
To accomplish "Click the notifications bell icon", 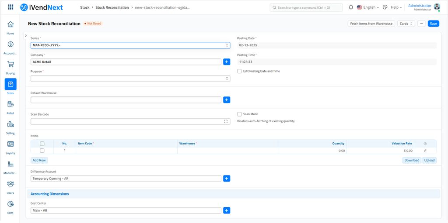I will coord(351,7).
